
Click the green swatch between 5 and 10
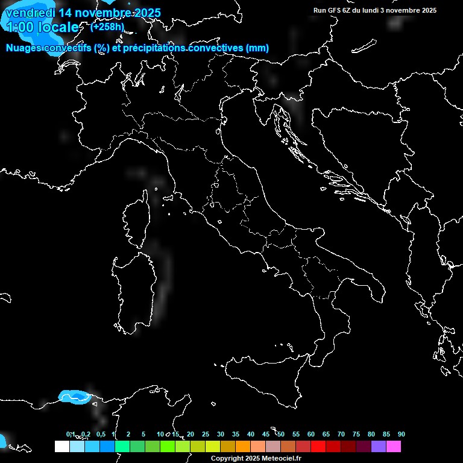(x=153, y=446)
